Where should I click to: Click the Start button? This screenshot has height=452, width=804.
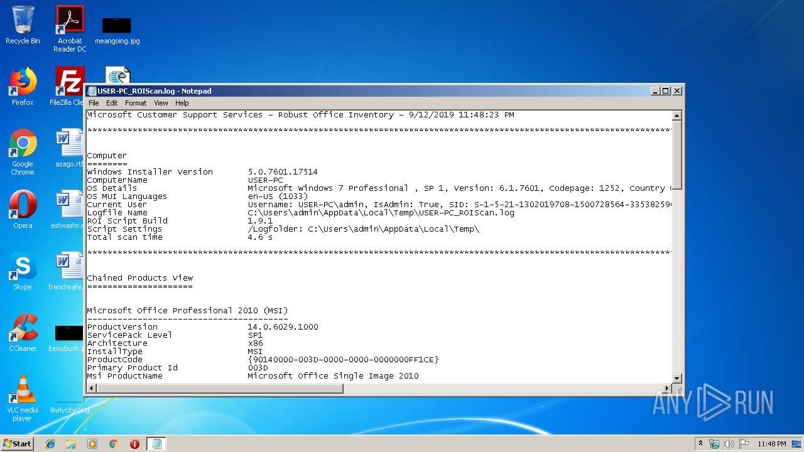pyautogui.click(x=17, y=444)
